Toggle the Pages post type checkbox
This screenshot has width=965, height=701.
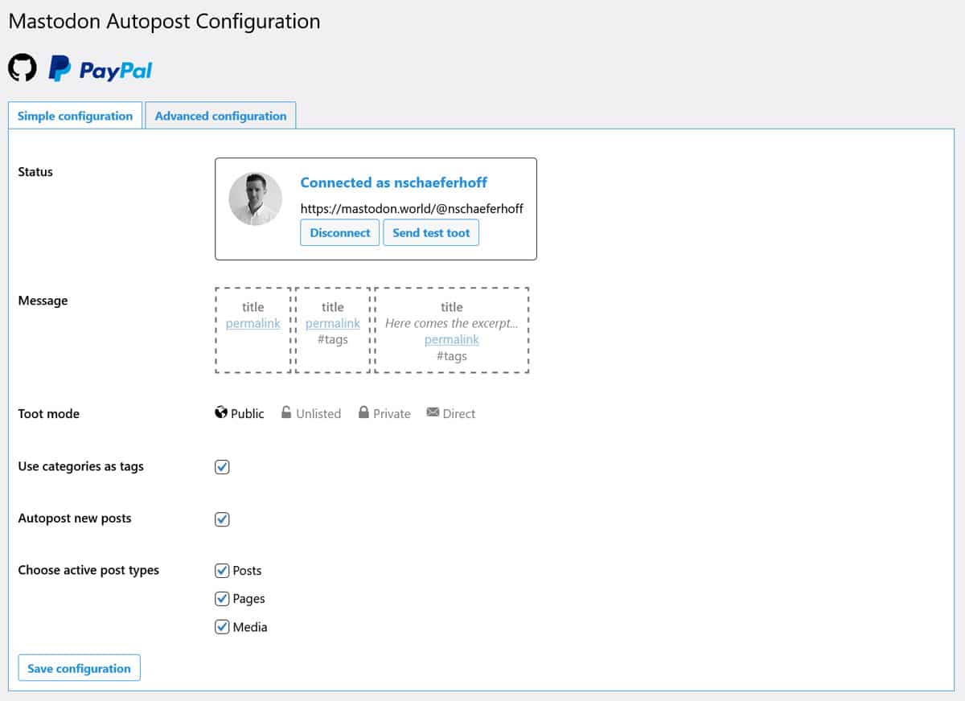(x=223, y=599)
